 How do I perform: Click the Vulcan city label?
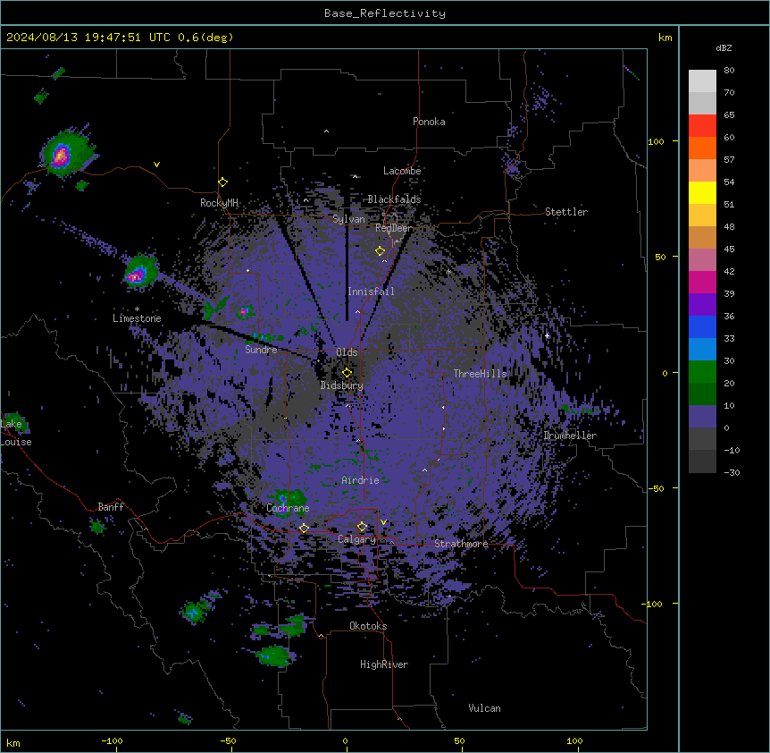[485, 708]
